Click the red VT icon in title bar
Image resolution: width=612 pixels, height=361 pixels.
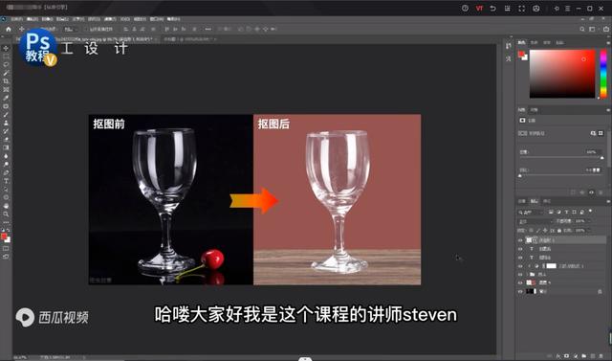click(479, 9)
